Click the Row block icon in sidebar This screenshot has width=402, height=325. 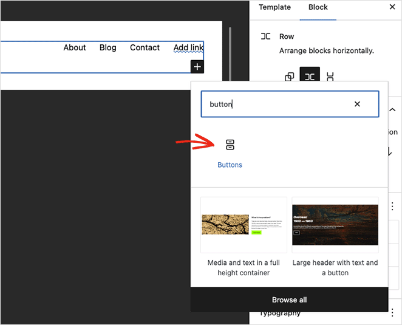pyautogui.click(x=265, y=36)
